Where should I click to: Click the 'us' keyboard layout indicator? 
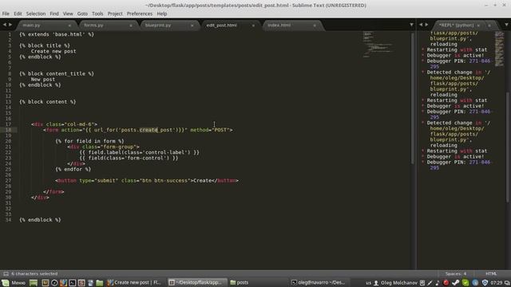(x=368, y=283)
